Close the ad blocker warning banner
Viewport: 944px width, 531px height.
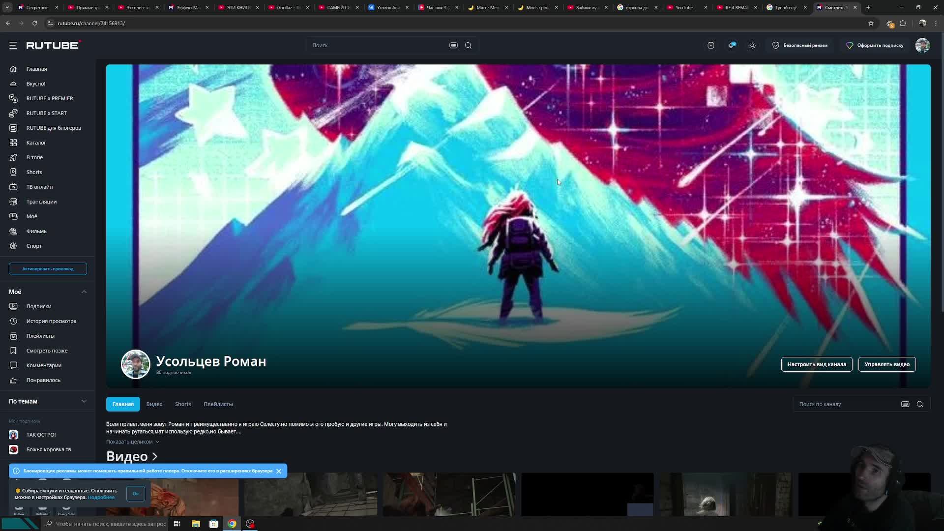click(x=279, y=471)
